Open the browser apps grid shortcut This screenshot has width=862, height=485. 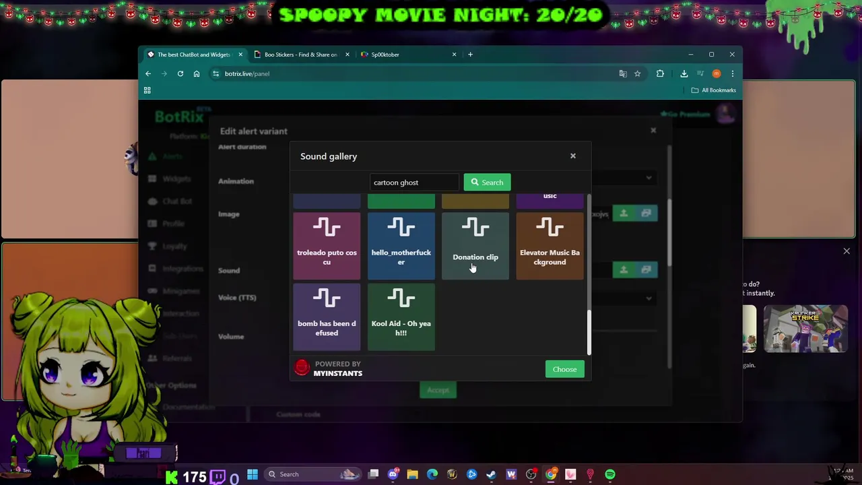(x=147, y=90)
